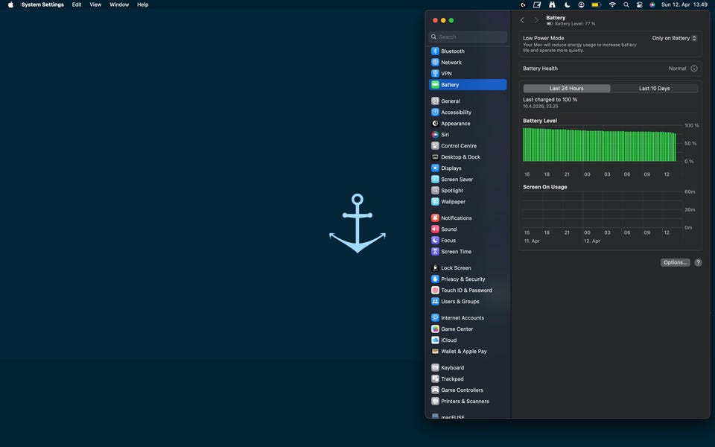Screen dimensions: 715x447
Task: Select Touch ID & Password in sidebar
Action: tap(466, 291)
